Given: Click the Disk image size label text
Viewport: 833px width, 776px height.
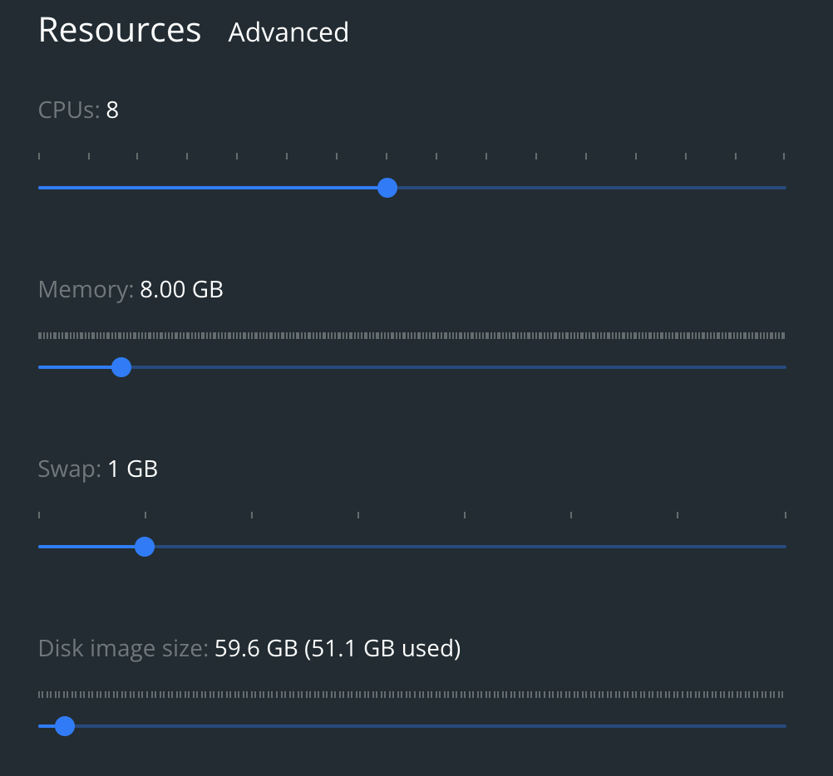Looking at the screenshot, I should 121,648.
